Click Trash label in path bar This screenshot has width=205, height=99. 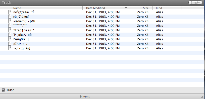coord(10,90)
